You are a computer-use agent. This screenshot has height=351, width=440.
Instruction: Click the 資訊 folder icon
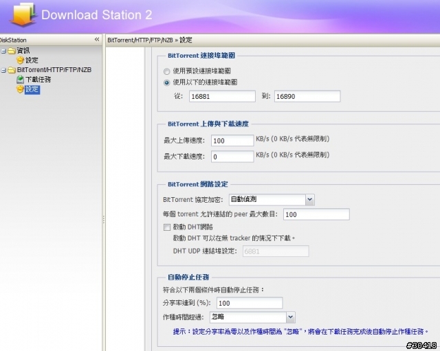[x=12, y=51]
